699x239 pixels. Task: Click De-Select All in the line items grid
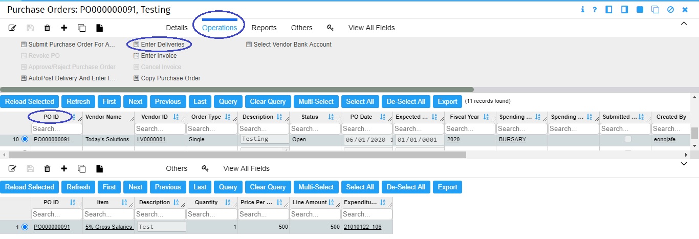point(406,187)
